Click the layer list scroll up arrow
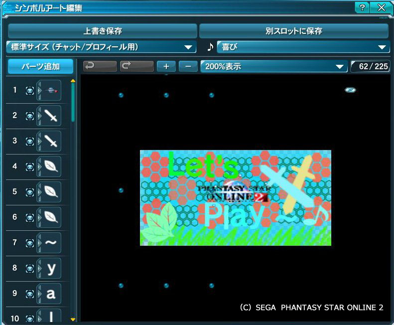 point(73,81)
